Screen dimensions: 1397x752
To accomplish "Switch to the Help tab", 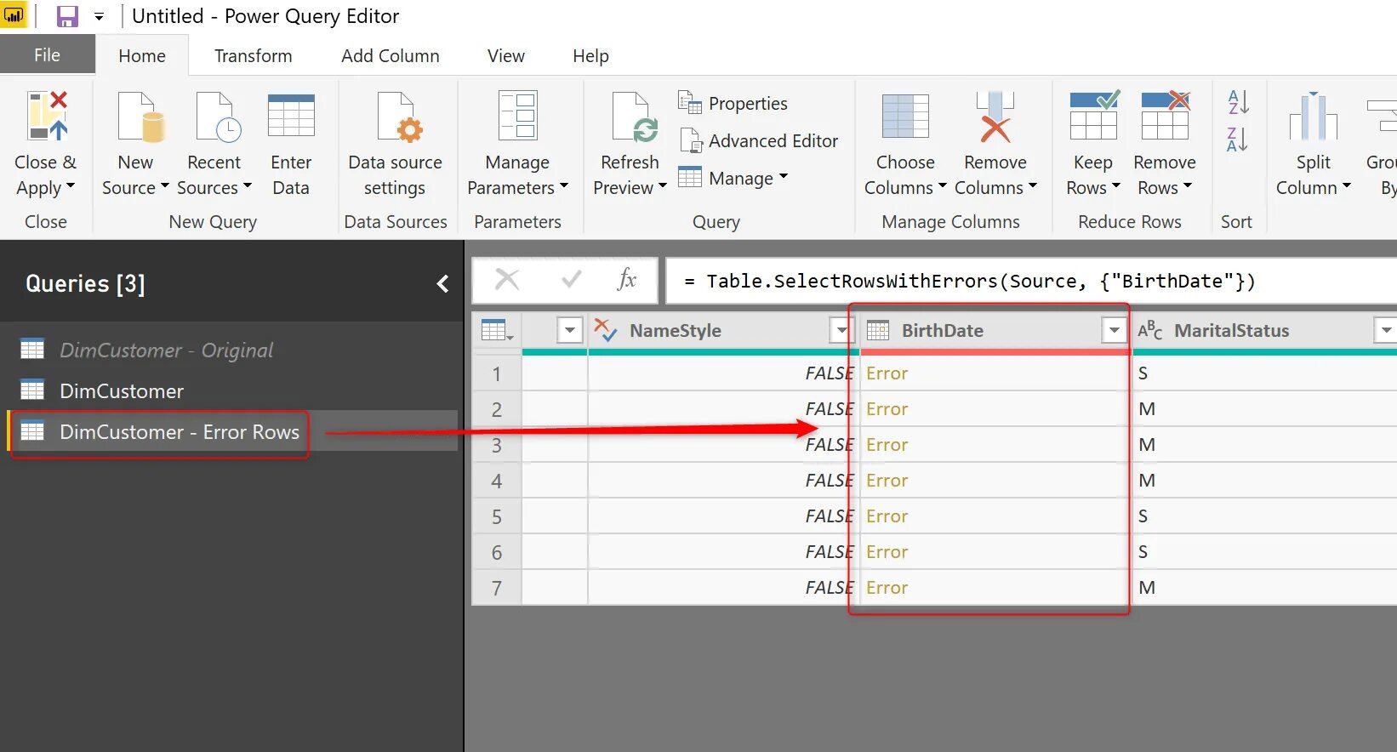I will [590, 55].
